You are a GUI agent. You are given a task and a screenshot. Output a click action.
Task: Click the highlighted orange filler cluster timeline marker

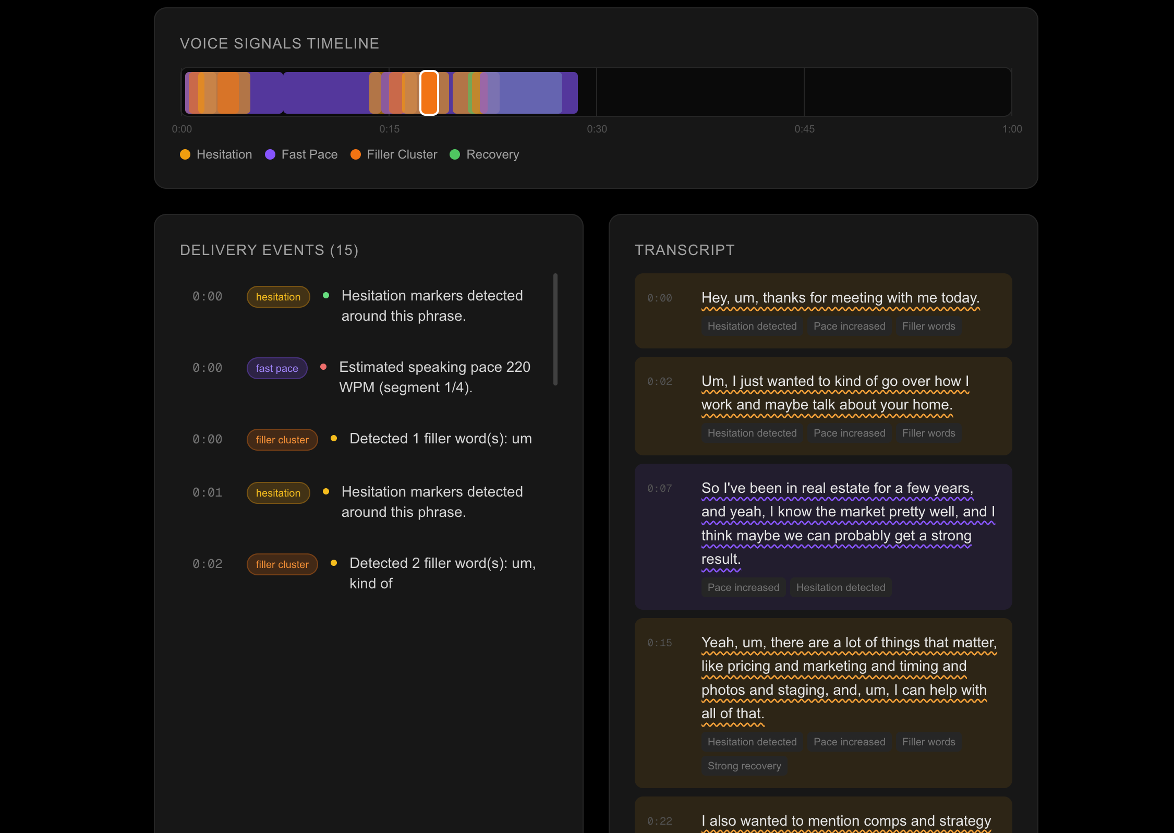(429, 93)
